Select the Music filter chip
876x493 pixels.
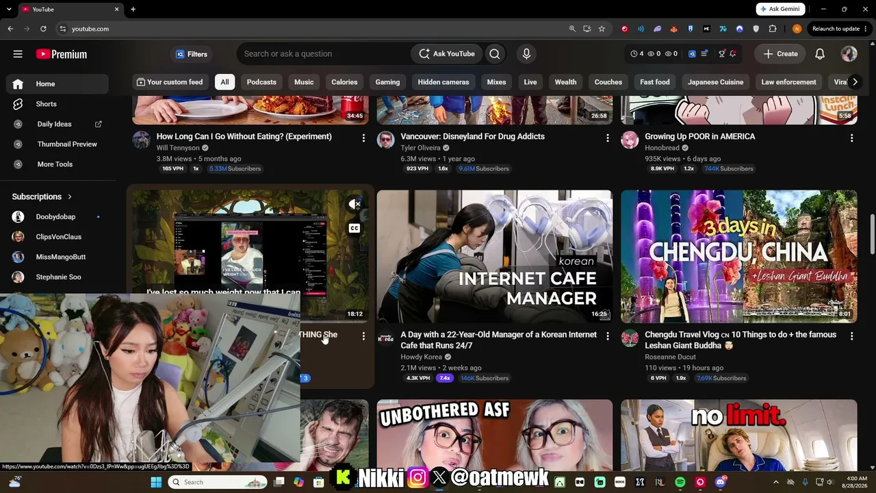tap(304, 82)
